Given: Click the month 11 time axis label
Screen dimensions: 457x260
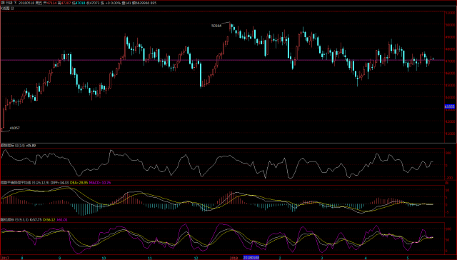Looking at the screenshot, I should 150,258.
